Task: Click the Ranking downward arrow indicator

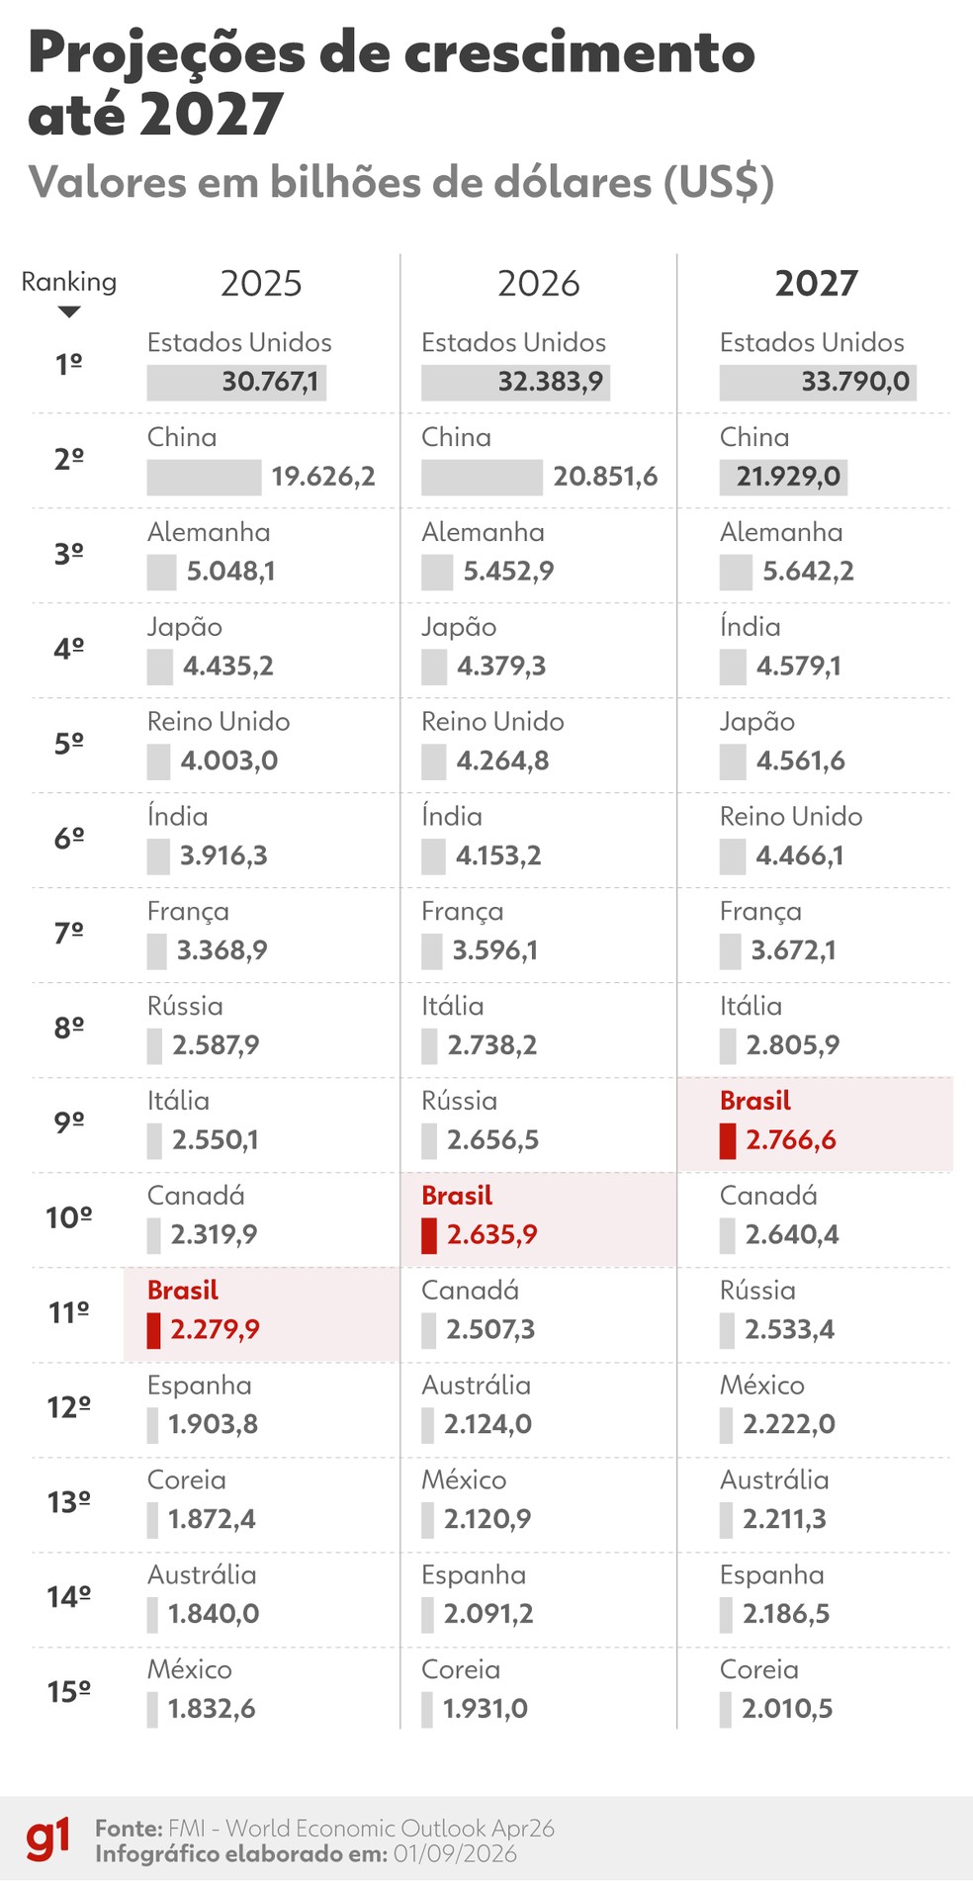Action: (69, 313)
